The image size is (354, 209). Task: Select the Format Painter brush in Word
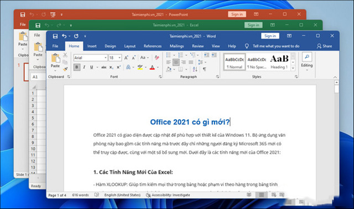[65, 69]
